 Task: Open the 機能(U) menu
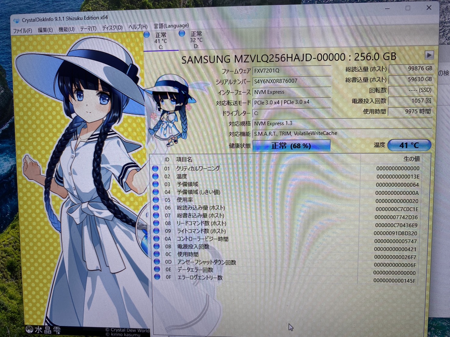[66, 30]
